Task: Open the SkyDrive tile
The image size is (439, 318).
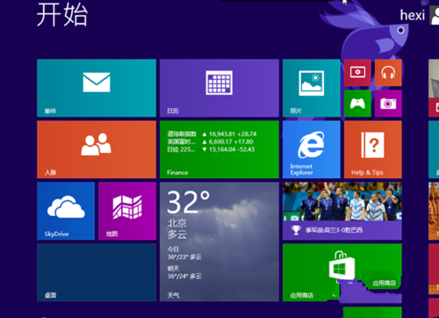Action: coord(66,211)
